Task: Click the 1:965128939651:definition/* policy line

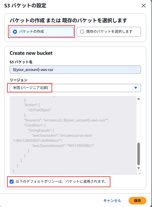Action: pos(38,140)
